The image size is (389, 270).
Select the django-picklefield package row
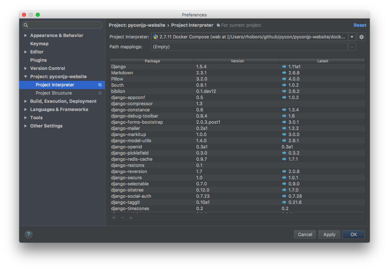click(x=237, y=153)
